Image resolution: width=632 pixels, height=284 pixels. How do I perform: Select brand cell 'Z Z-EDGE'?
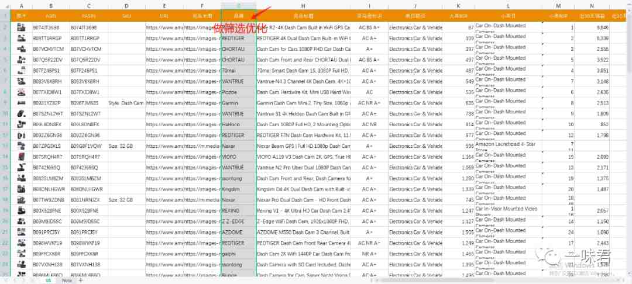239,221
